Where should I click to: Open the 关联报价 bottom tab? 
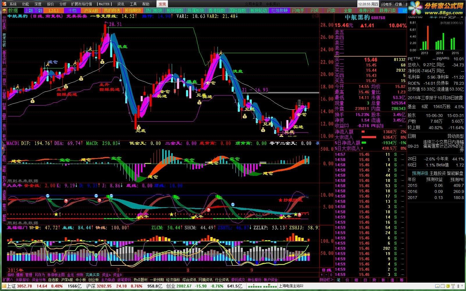click(x=22, y=280)
